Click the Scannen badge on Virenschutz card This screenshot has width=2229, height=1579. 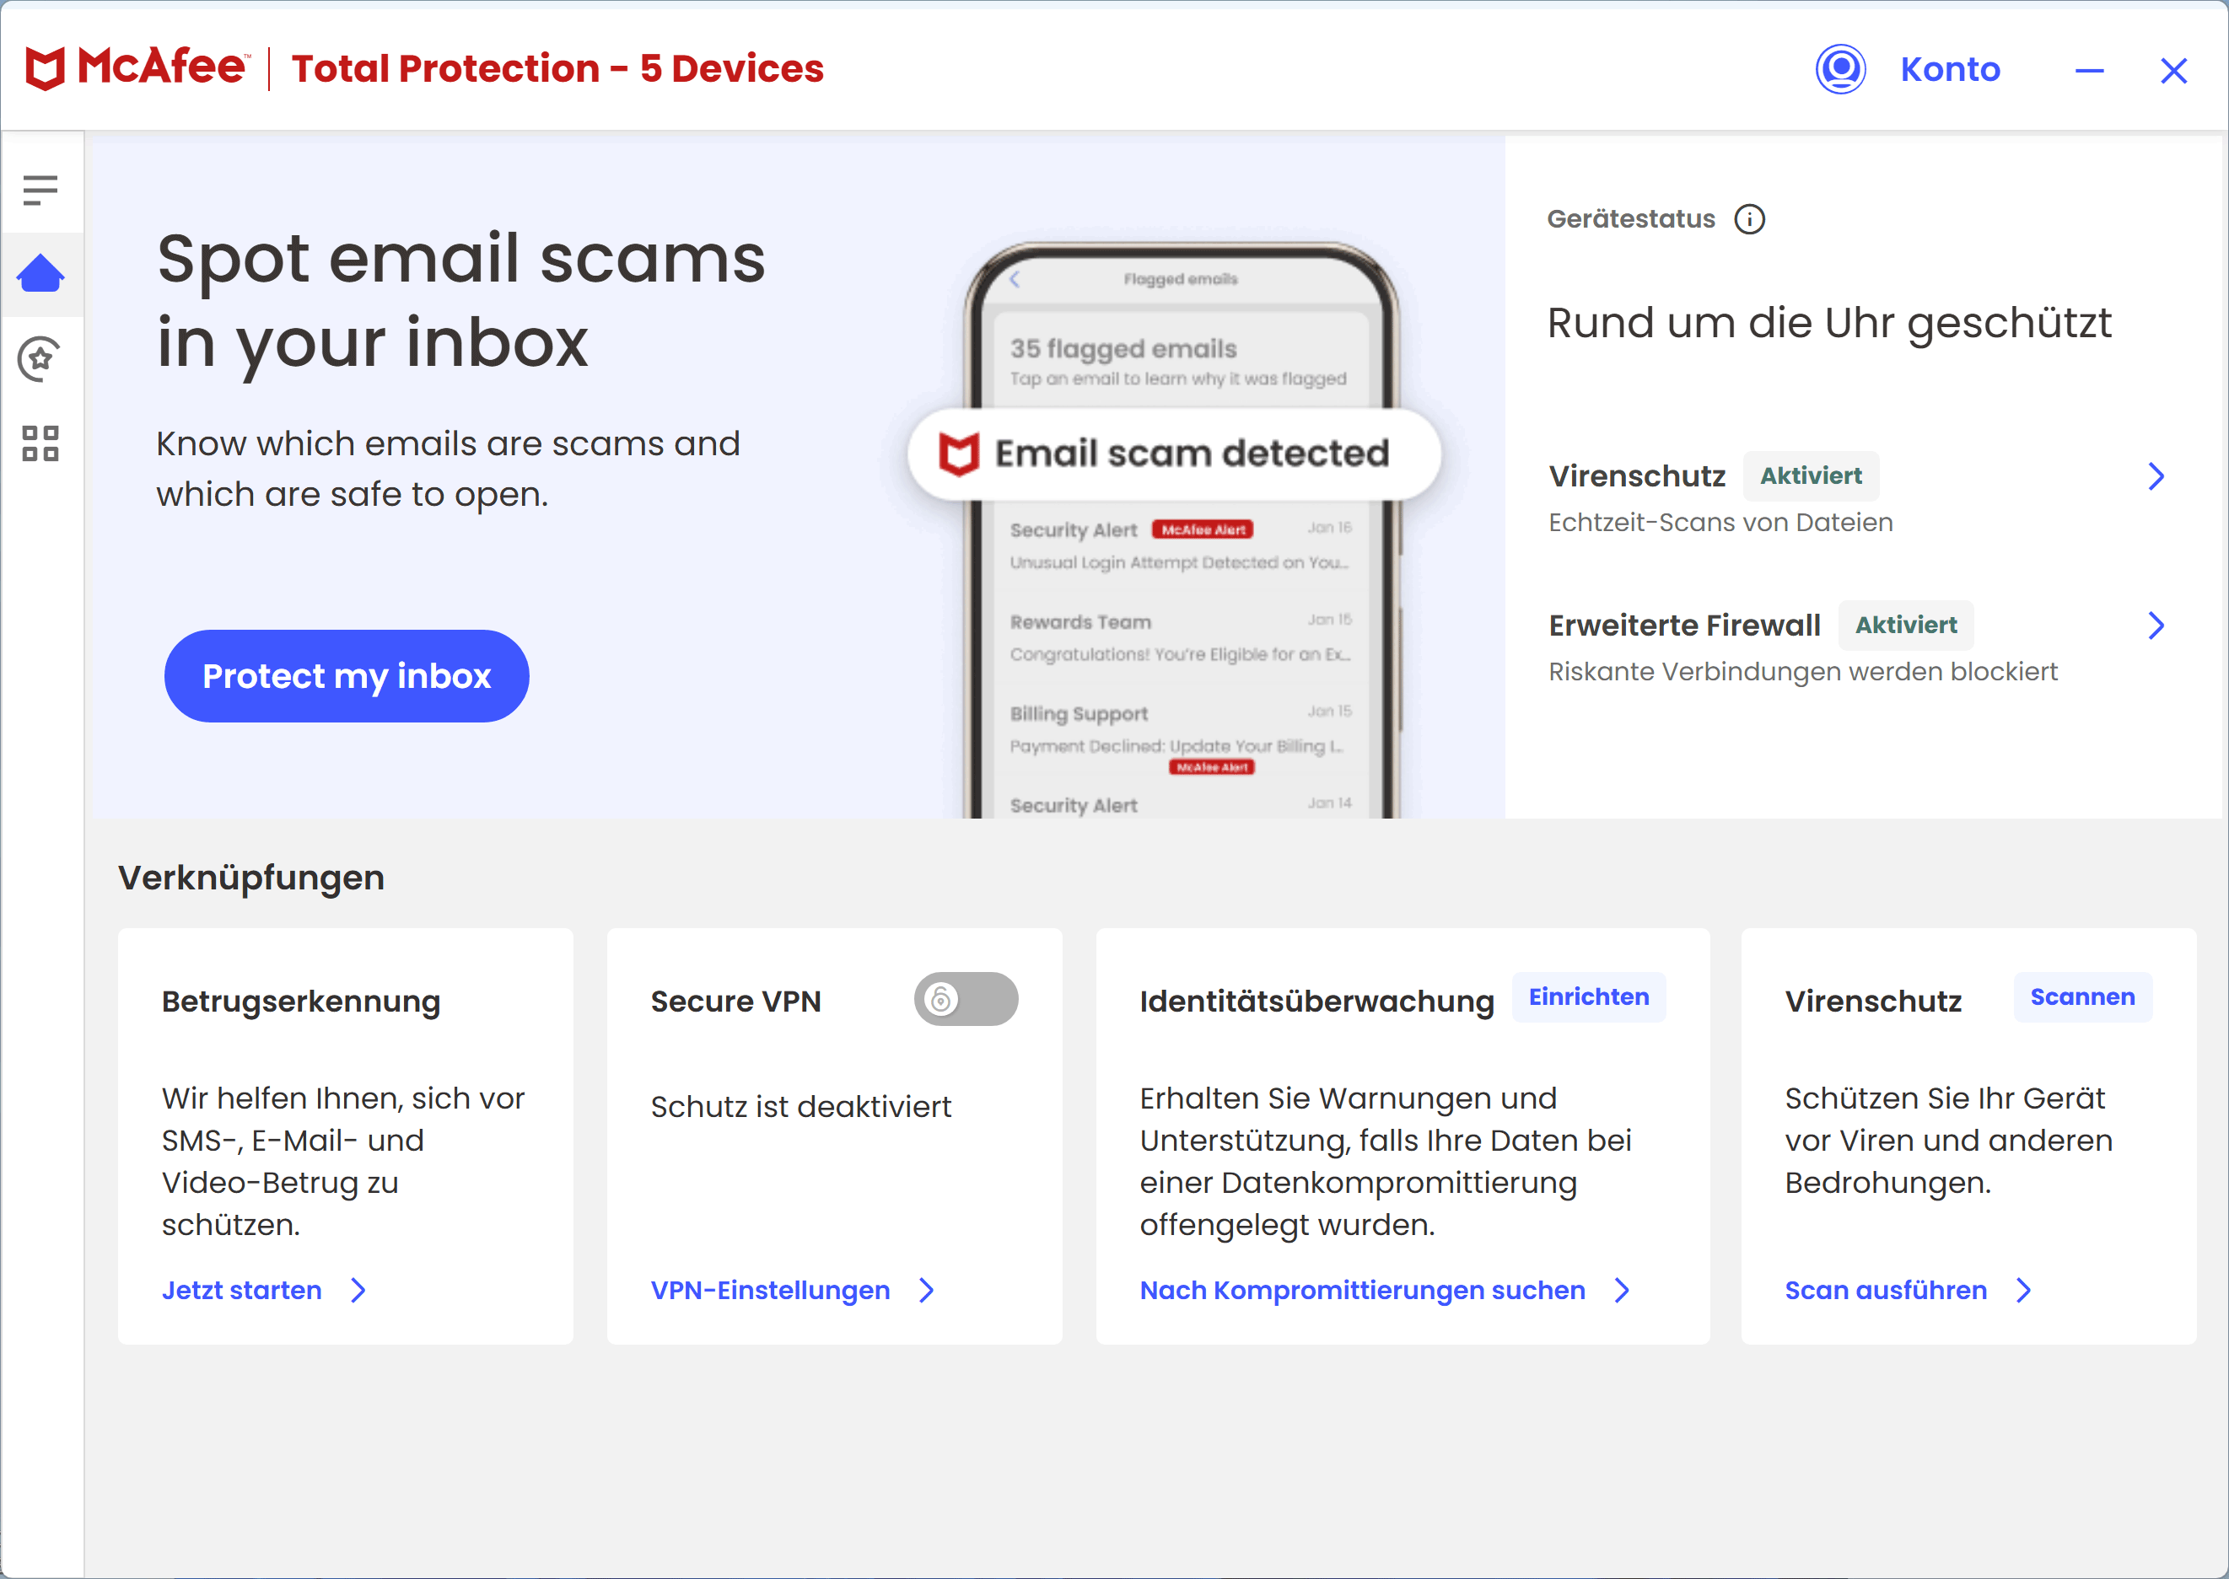coord(2082,996)
